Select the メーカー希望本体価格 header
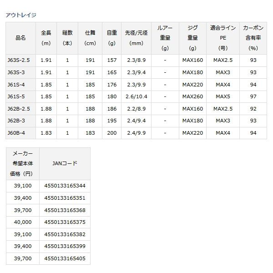The height and width of the screenshot is (273, 273). pos(23,164)
